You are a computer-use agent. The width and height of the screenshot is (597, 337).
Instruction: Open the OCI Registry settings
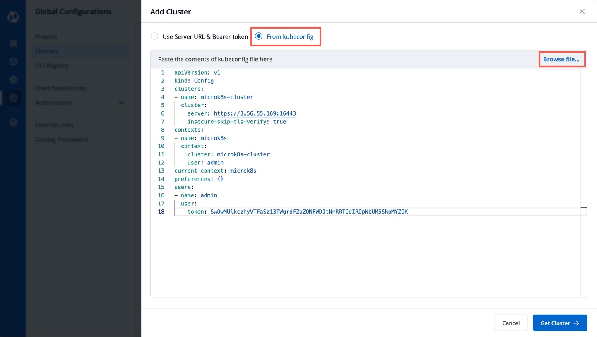(x=52, y=66)
